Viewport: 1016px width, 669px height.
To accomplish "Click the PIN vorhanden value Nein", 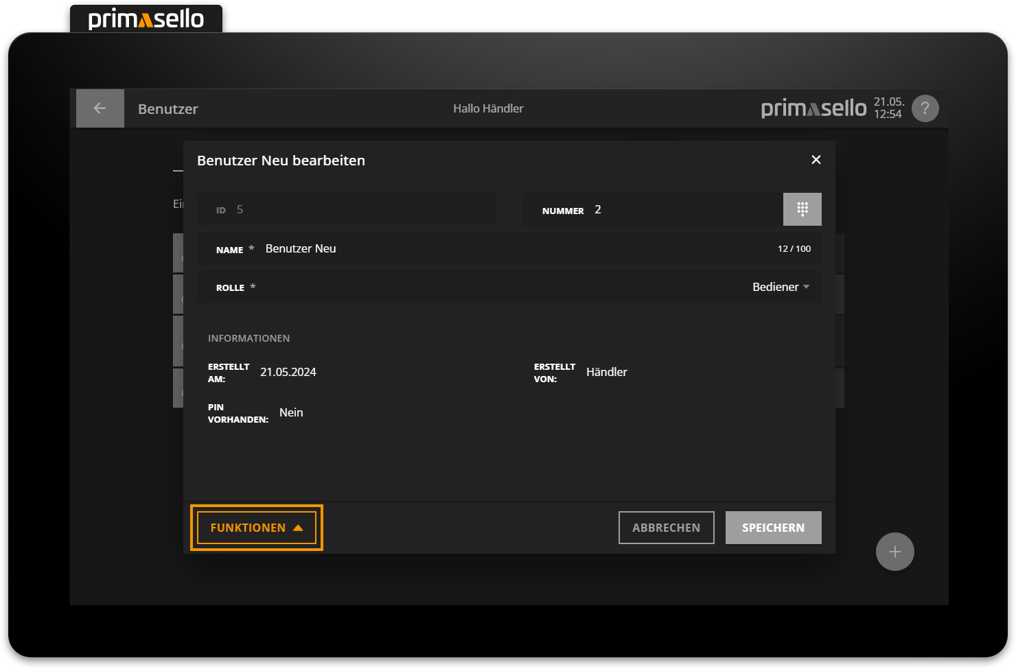I will pos(291,412).
